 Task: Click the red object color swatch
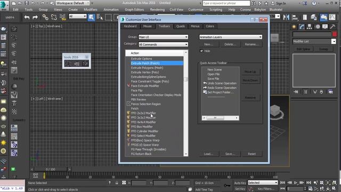click(335, 34)
